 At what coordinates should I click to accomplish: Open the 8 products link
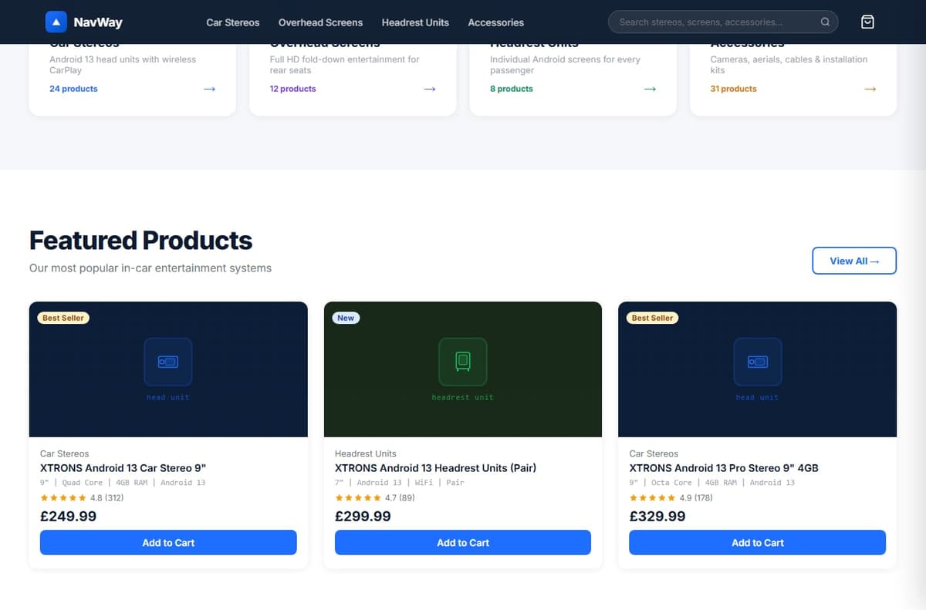[x=512, y=89]
